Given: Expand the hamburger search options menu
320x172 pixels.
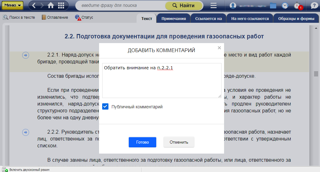Looking at the screenshot, I should click(x=214, y=6).
